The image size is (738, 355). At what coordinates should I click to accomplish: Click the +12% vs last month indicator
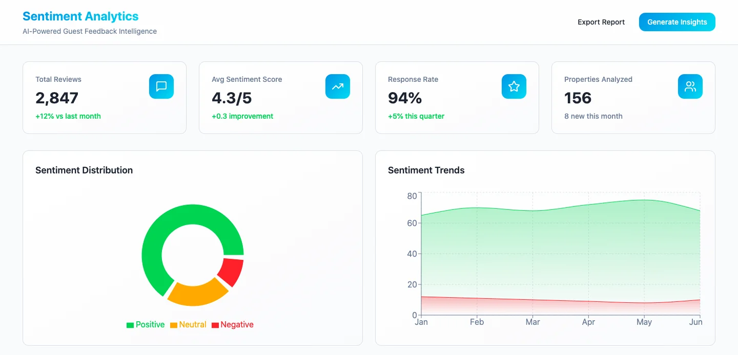(68, 116)
